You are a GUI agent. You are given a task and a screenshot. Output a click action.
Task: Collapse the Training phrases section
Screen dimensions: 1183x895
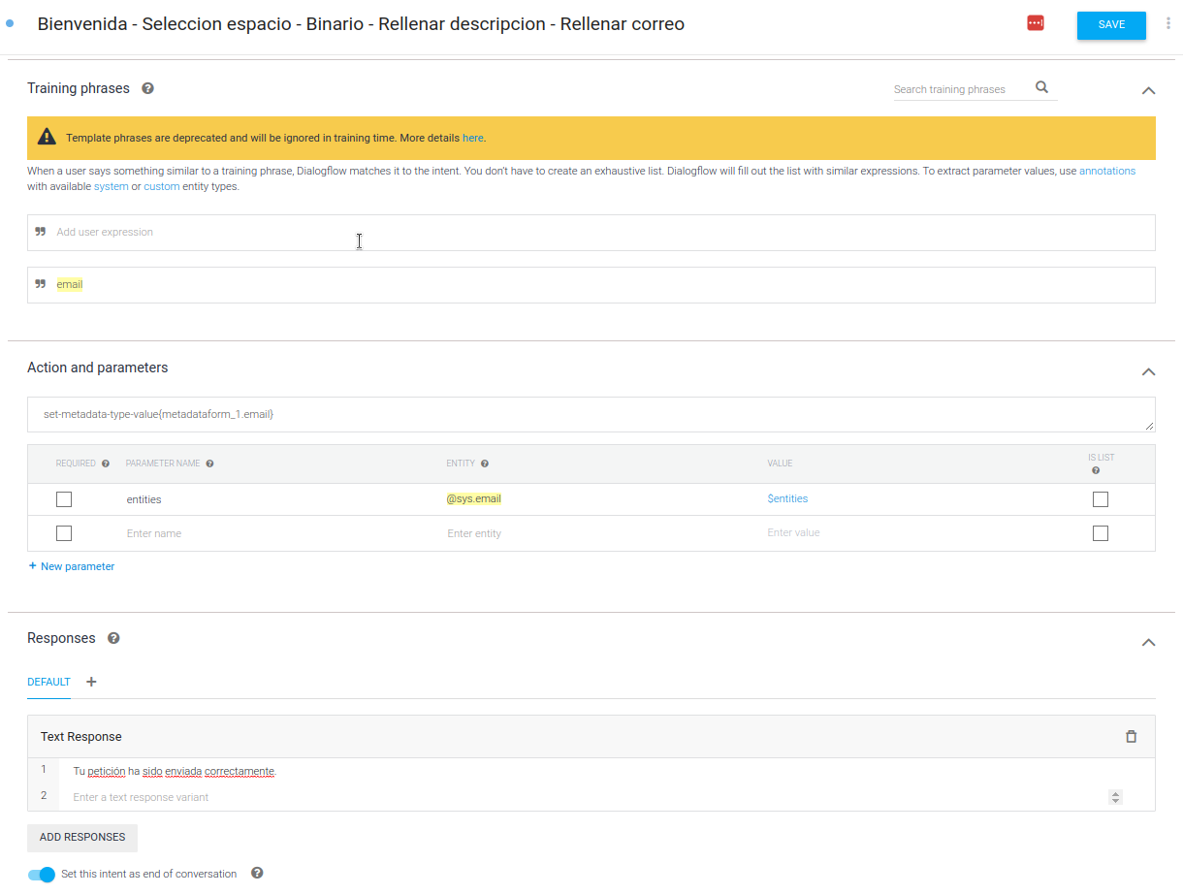pos(1148,90)
